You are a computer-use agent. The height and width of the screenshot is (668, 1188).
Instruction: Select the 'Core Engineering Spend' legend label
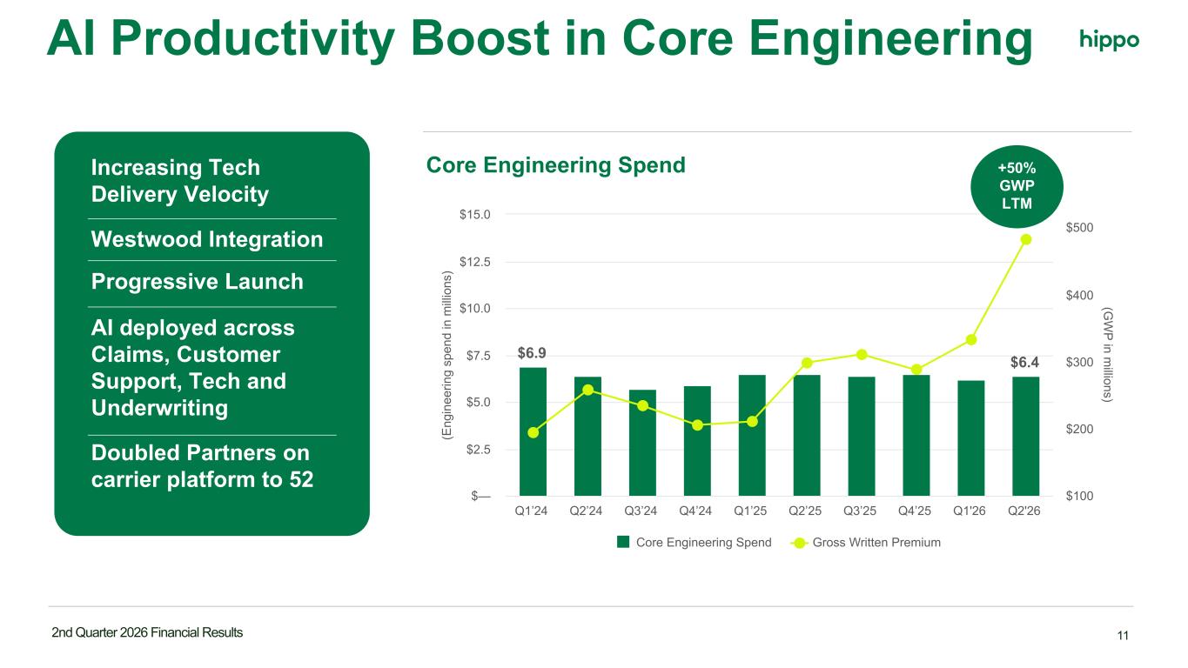click(704, 543)
